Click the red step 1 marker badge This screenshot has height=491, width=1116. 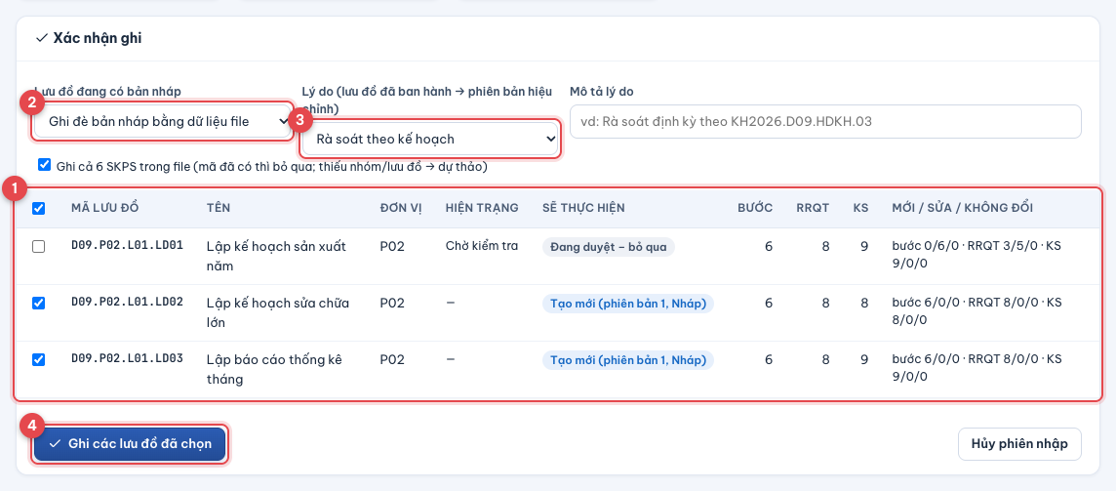coord(15,189)
